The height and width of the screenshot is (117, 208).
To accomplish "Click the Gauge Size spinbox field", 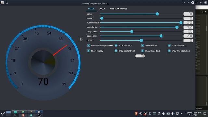I will coord(188,36).
